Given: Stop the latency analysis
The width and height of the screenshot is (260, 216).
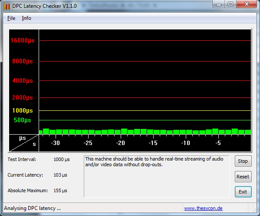Looking at the screenshot, I should [243, 161].
